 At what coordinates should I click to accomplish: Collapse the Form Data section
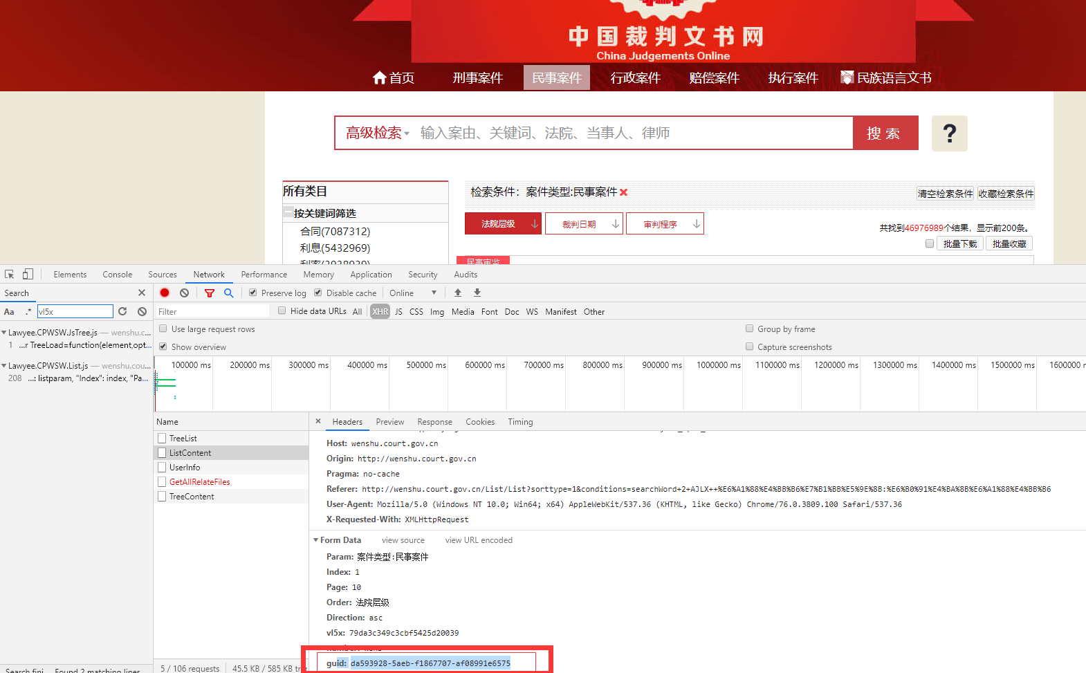(316, 540)
